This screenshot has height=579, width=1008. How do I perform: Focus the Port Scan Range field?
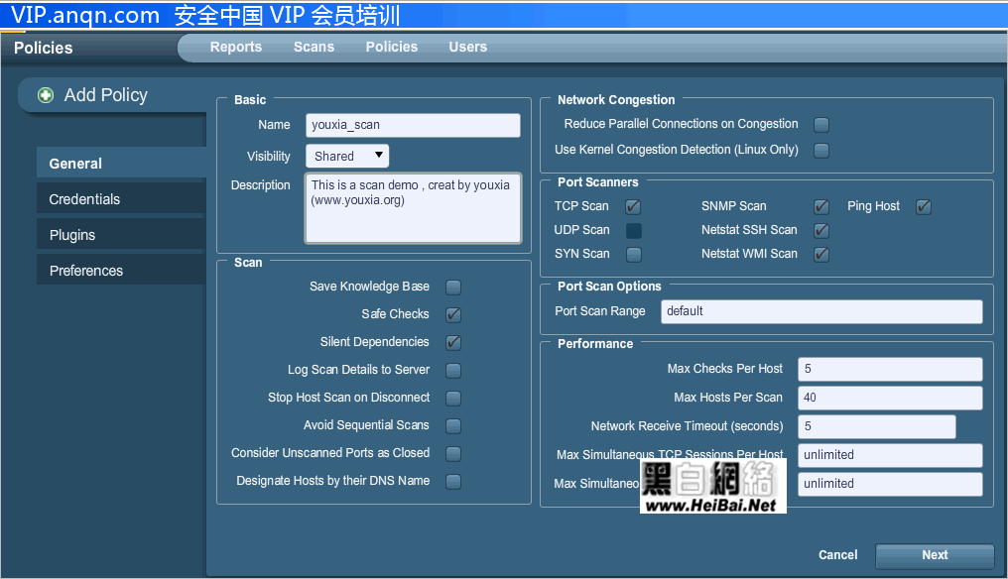(x=820, y=311)
